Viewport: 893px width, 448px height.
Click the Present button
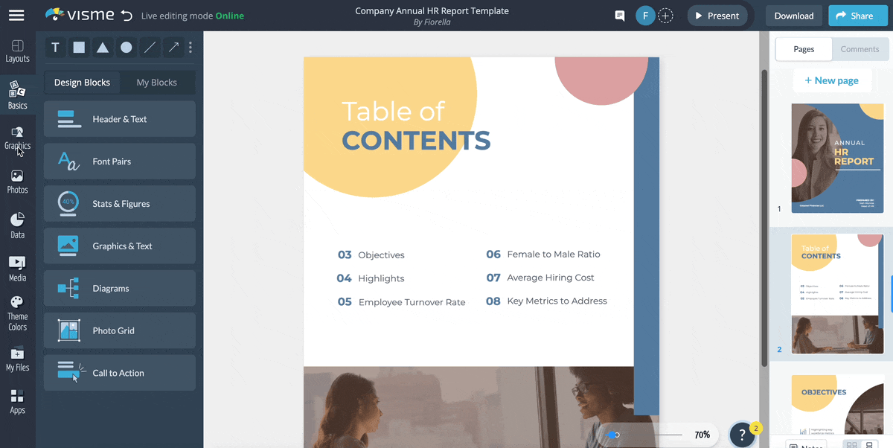pyautogui.click(x=717, y=15)
